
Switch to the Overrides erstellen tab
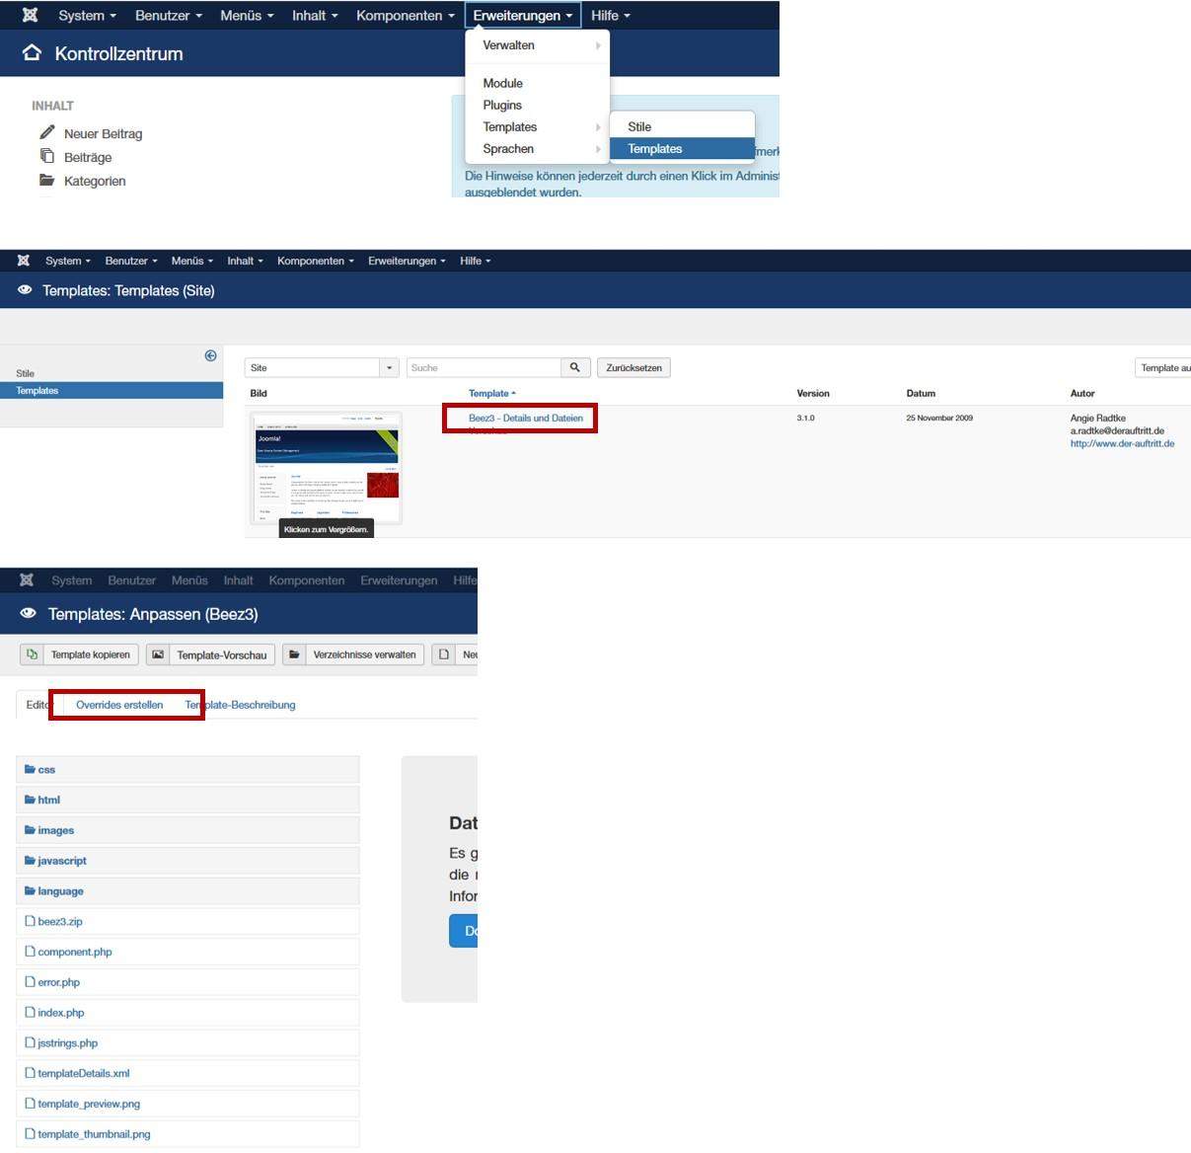[119, 705]
